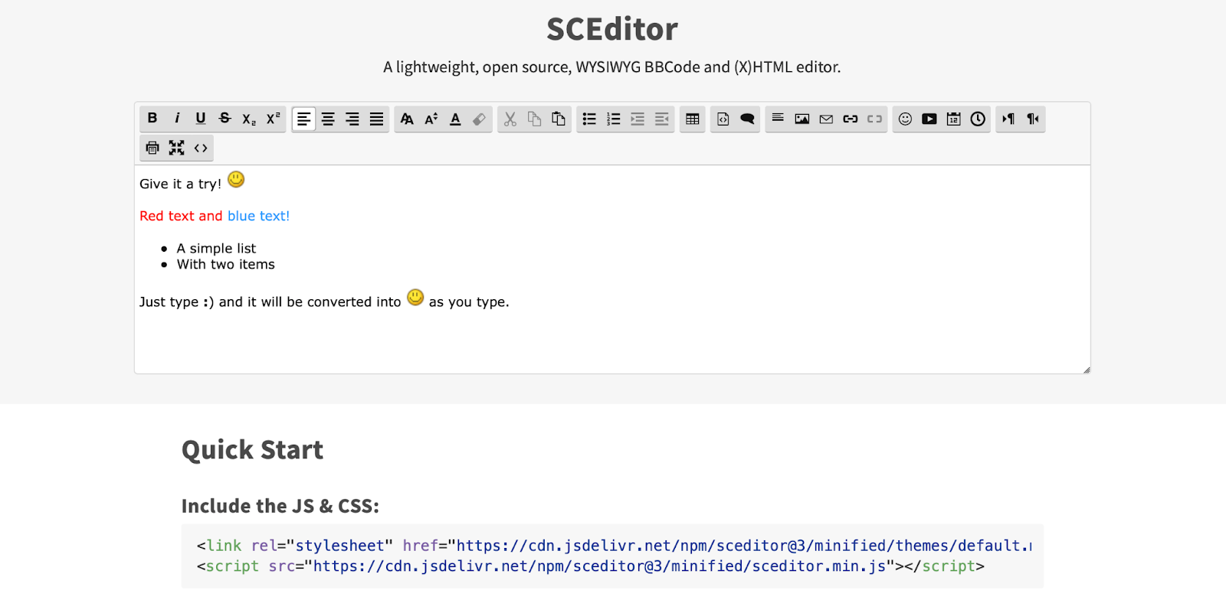Switch to source code view
The width and height of the screenshot is (1226, 600).
point(200,148)
